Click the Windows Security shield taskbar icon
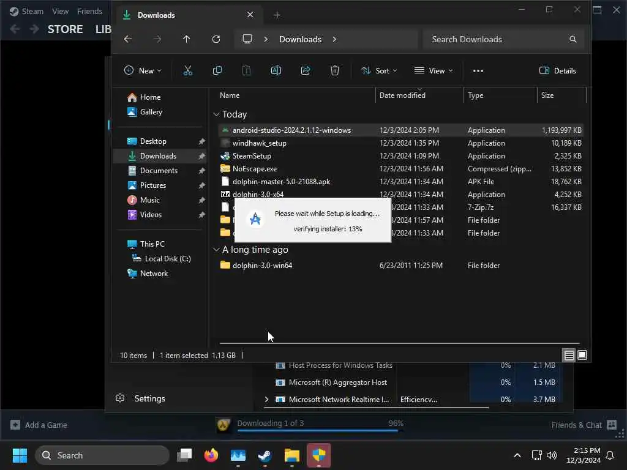 click(x=318, y=455)
